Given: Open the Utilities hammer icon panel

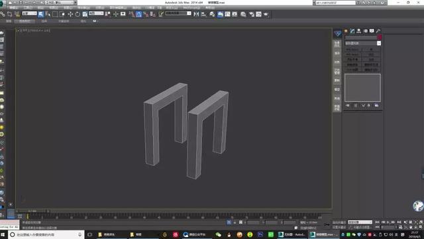Looking at the screenshot, I should pos(378,31).
